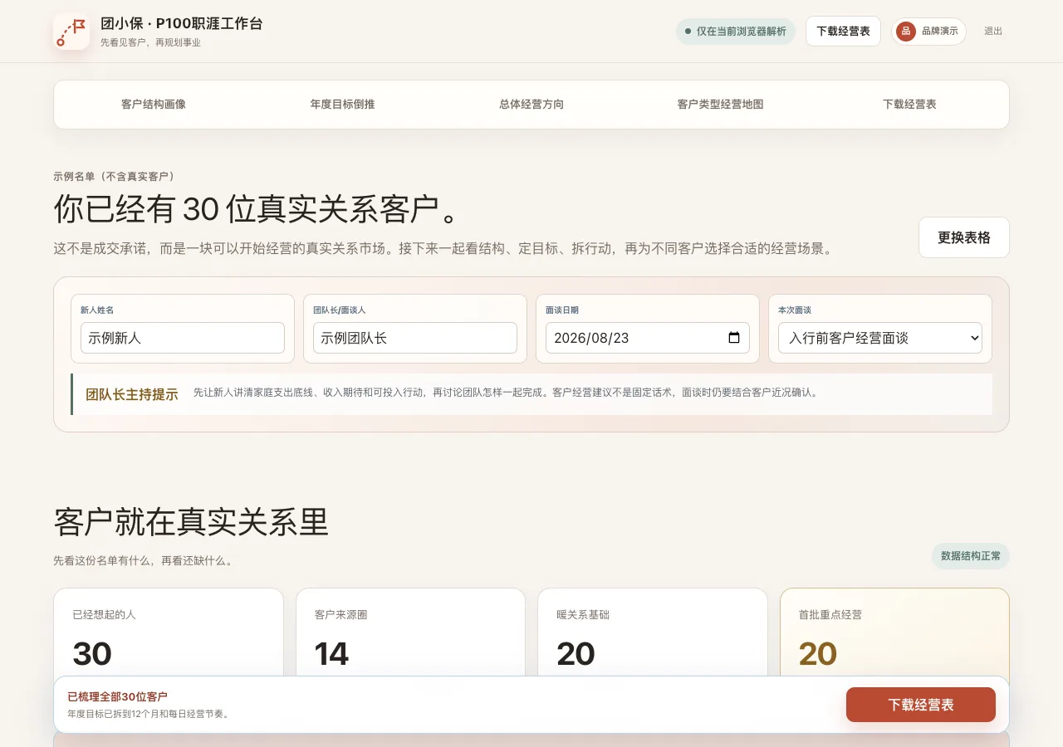Click the header 下载经营表 button
The width and height of the screenshot is (1063, 747).
pyautogui.click(x=843, y=32)
